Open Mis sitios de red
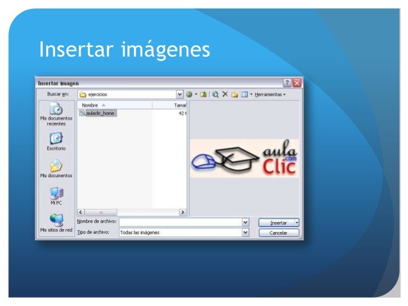Viewport: 408px width, 306px height. (x=56, y=222)
